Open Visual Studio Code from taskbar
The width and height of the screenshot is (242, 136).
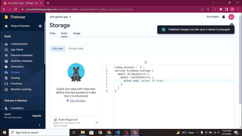[x=118, y=133]
